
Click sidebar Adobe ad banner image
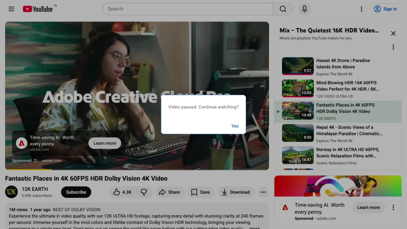(338, 186)
